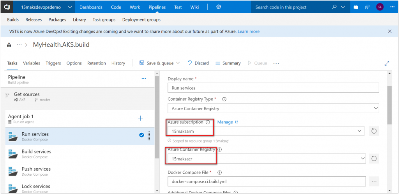The height and width of the screenshot is (194, 399).
Task: Open the Azure Container Registry dropdown
Action: (267, 158)
